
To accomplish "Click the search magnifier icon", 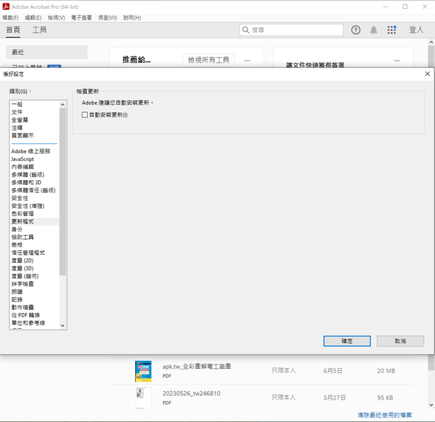I will [x=245, y=30].
